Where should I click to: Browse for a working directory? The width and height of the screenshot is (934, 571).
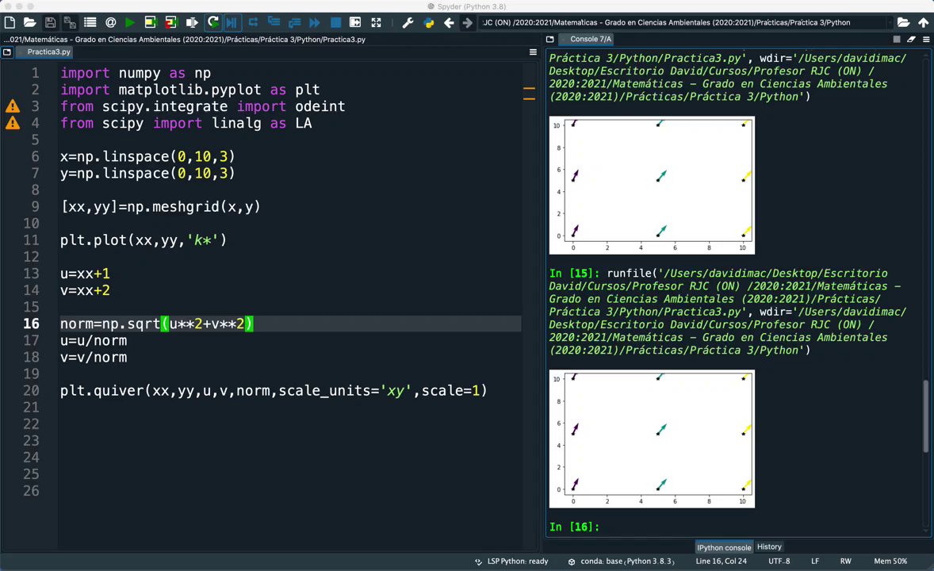(x=903, y=23)
